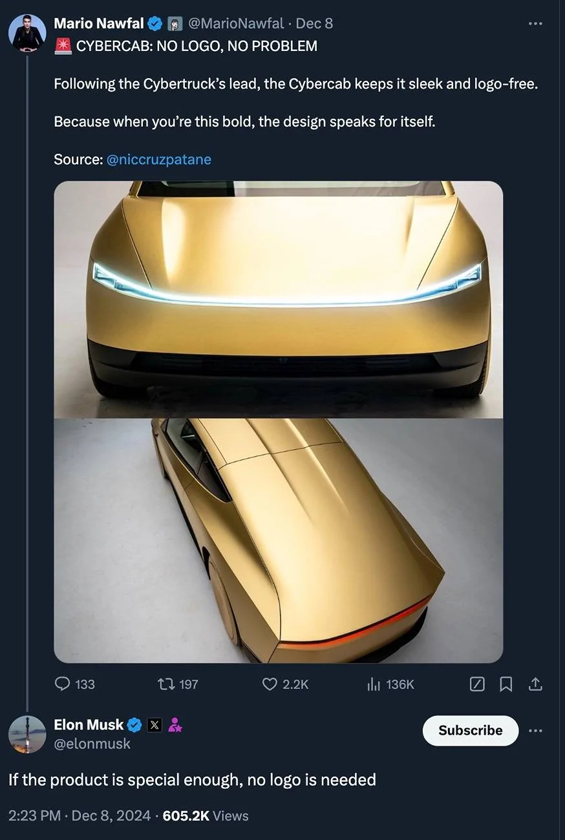Bookmark the Cybercab tweet
Image resolution: width=565 pixels, height=840 pixels.
[x=506, y=684]
